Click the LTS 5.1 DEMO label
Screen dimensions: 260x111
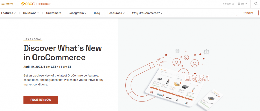tap(33, 40)
